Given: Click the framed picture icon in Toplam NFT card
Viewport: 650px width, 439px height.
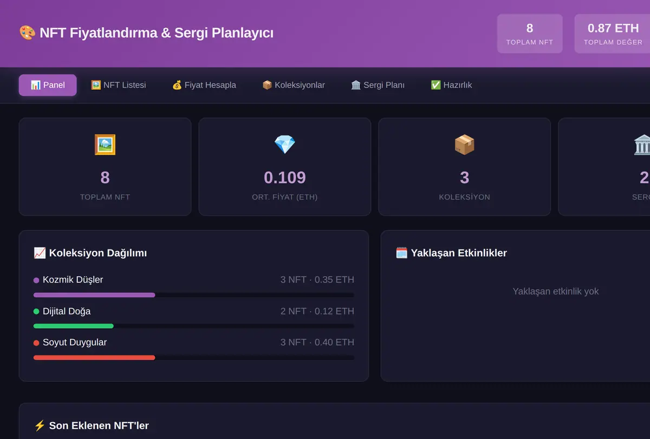Looking at the screenshot, I should 105,145.
